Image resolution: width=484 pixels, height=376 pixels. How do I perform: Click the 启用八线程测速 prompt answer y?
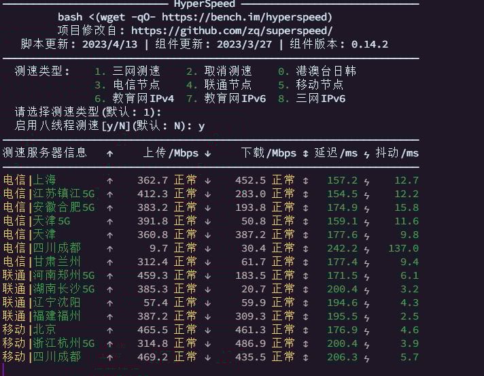coord(201,126)
